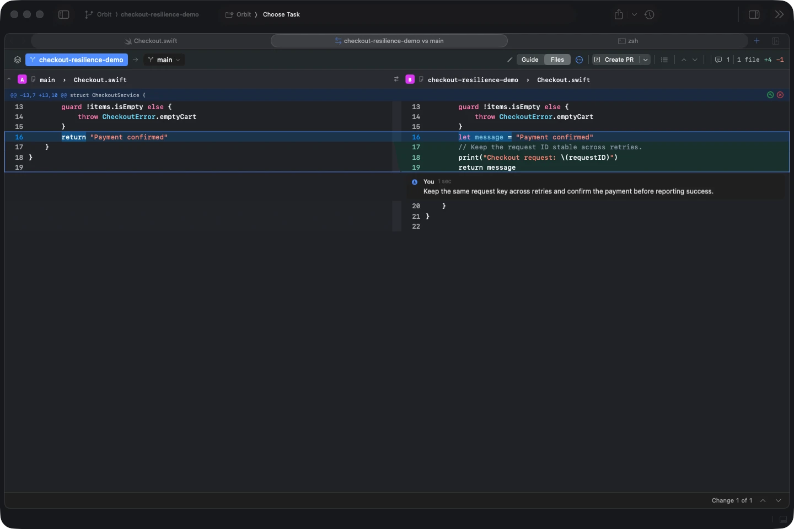
Task: Switch to the Files view
Action: [557, 60]
